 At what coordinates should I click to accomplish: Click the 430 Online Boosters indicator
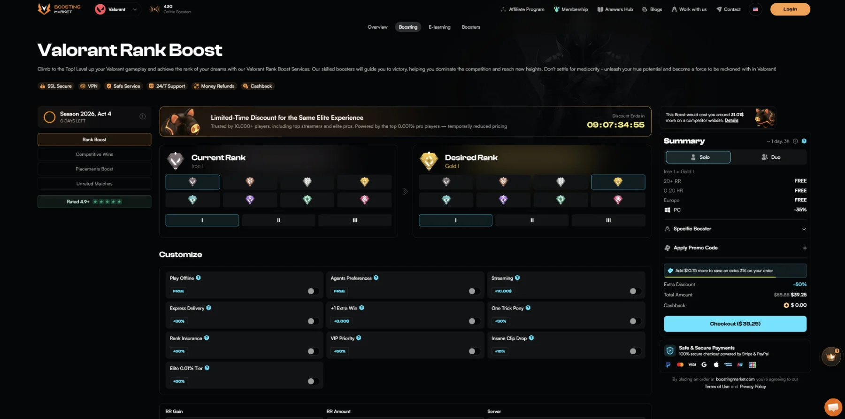(170, 9)
